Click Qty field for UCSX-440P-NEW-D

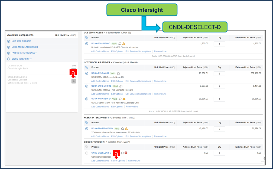(x=219, y=99)
